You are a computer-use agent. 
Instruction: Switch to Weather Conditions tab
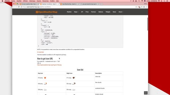click(x=49, y=4)
